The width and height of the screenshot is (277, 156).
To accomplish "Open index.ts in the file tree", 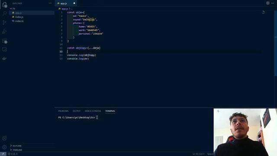I will coord(19,21).
